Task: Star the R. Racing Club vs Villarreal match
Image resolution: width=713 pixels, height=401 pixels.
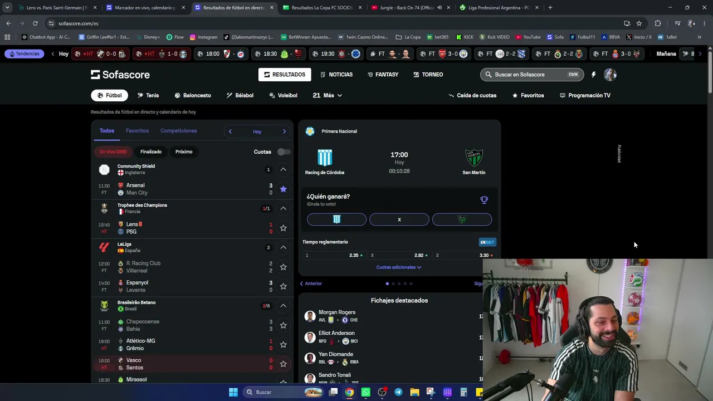Action: 283,267
